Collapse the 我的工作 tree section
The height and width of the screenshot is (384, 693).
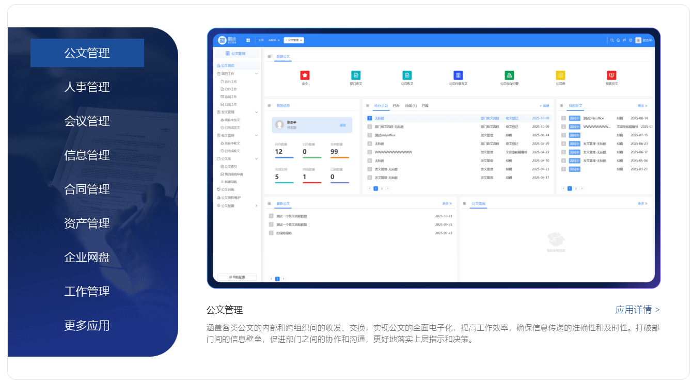click(257, 74)
